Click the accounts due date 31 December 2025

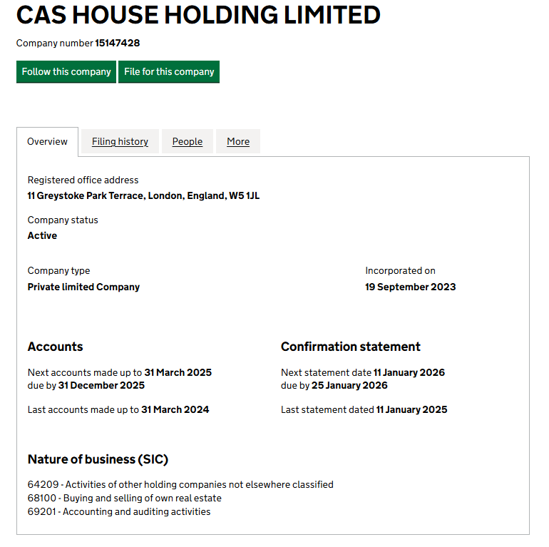pyautogui.click(x=101, y=385)
